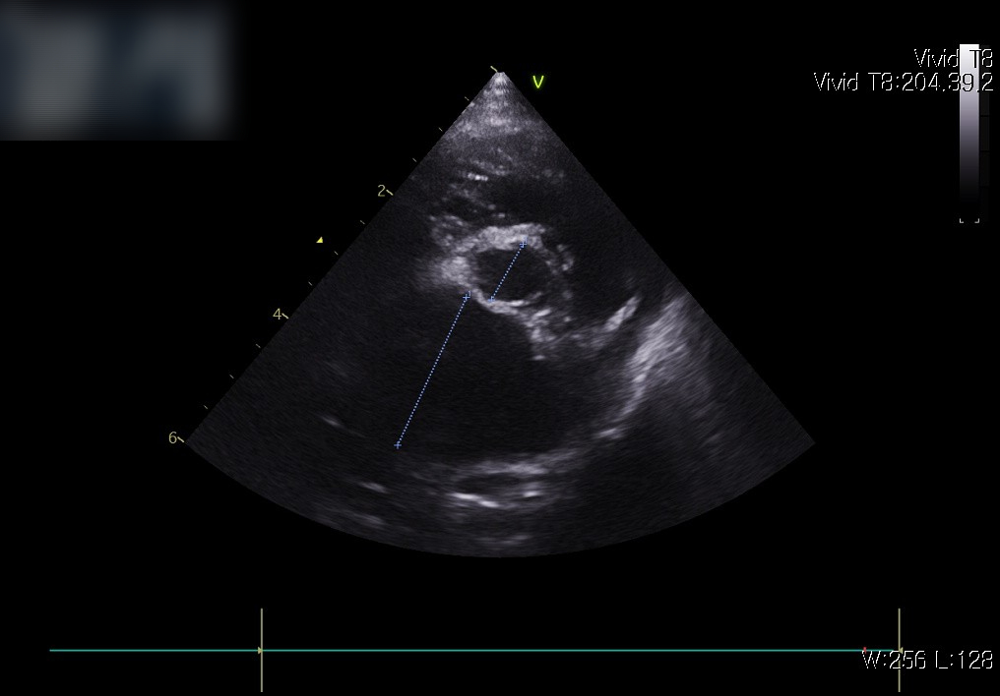Click the 6 cm depth scale label
1000x696 pixels.
pos(172,437)
